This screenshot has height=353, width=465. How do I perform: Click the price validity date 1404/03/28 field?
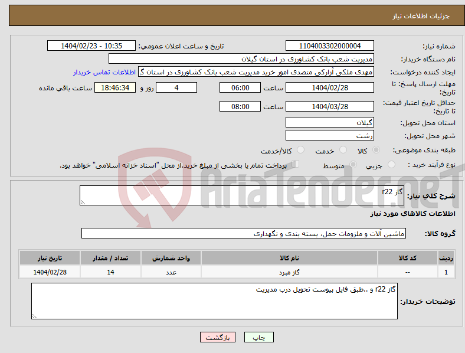tap(329, 106)
